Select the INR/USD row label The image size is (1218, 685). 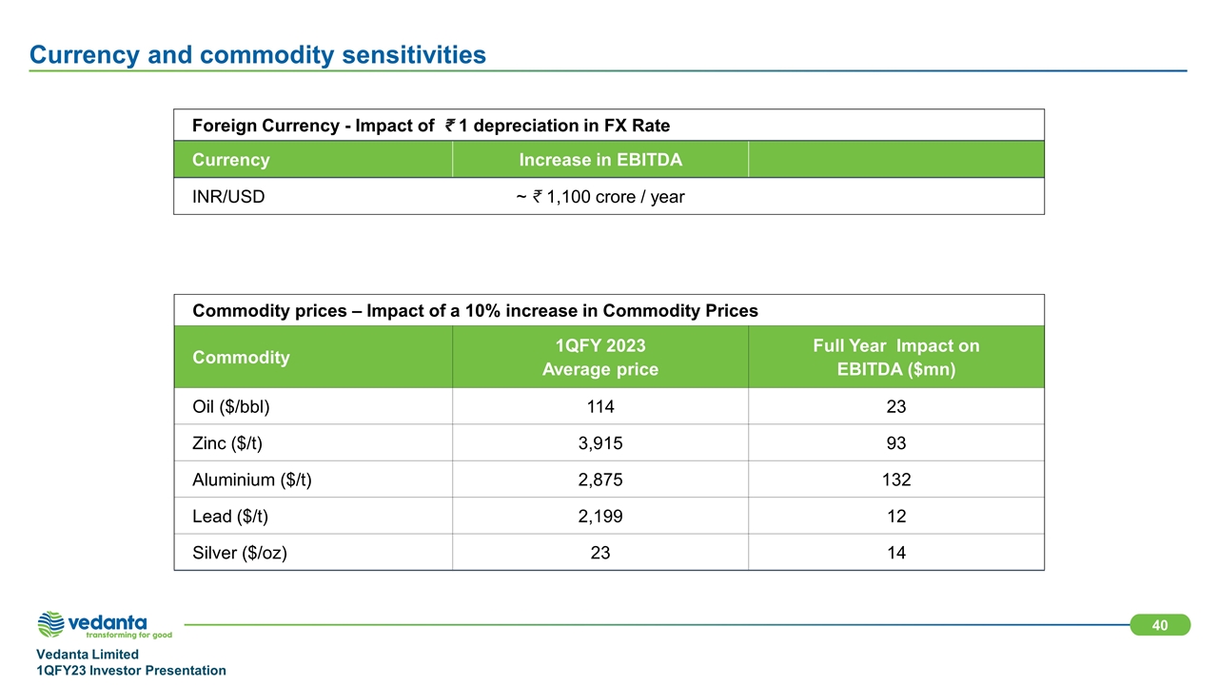(x=229, y=198)
